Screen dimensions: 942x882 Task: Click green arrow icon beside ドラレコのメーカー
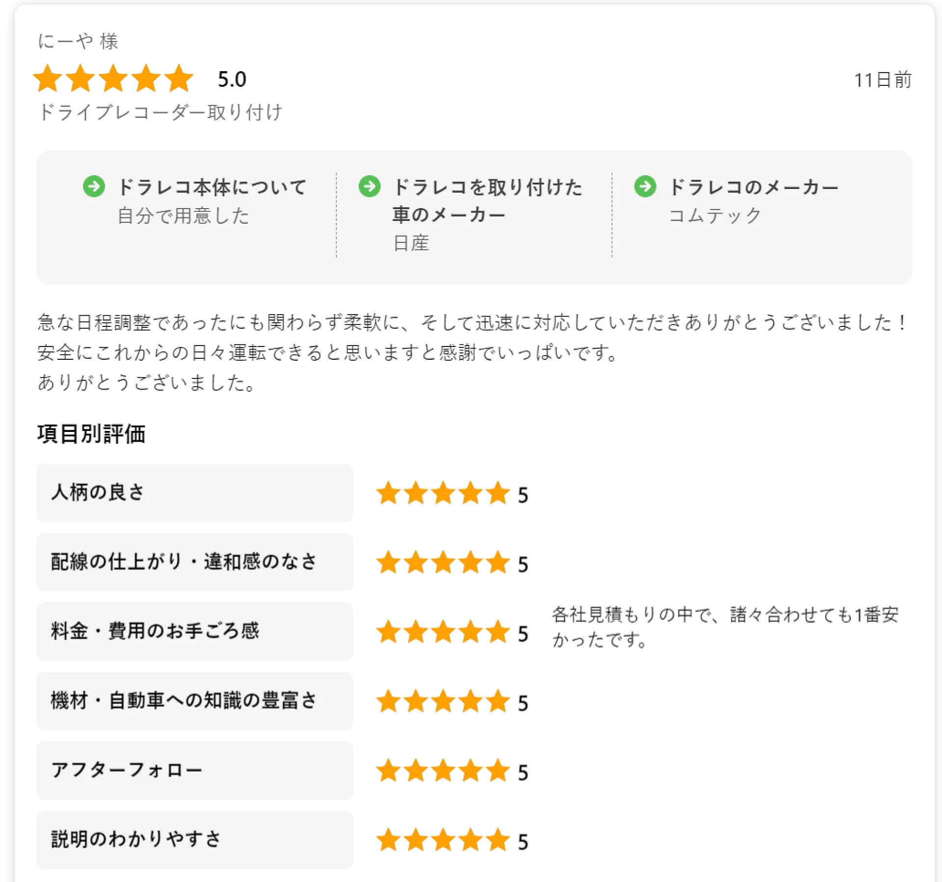(645, 187)
